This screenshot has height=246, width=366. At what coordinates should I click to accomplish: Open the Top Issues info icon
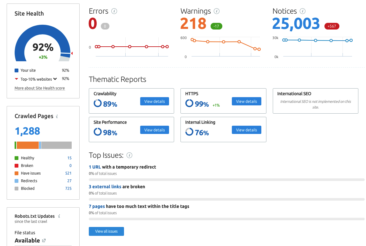click(129, 155)
